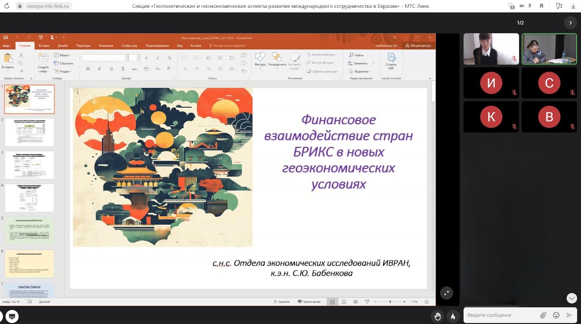Raise your hand in the meeting

point(438,316)
